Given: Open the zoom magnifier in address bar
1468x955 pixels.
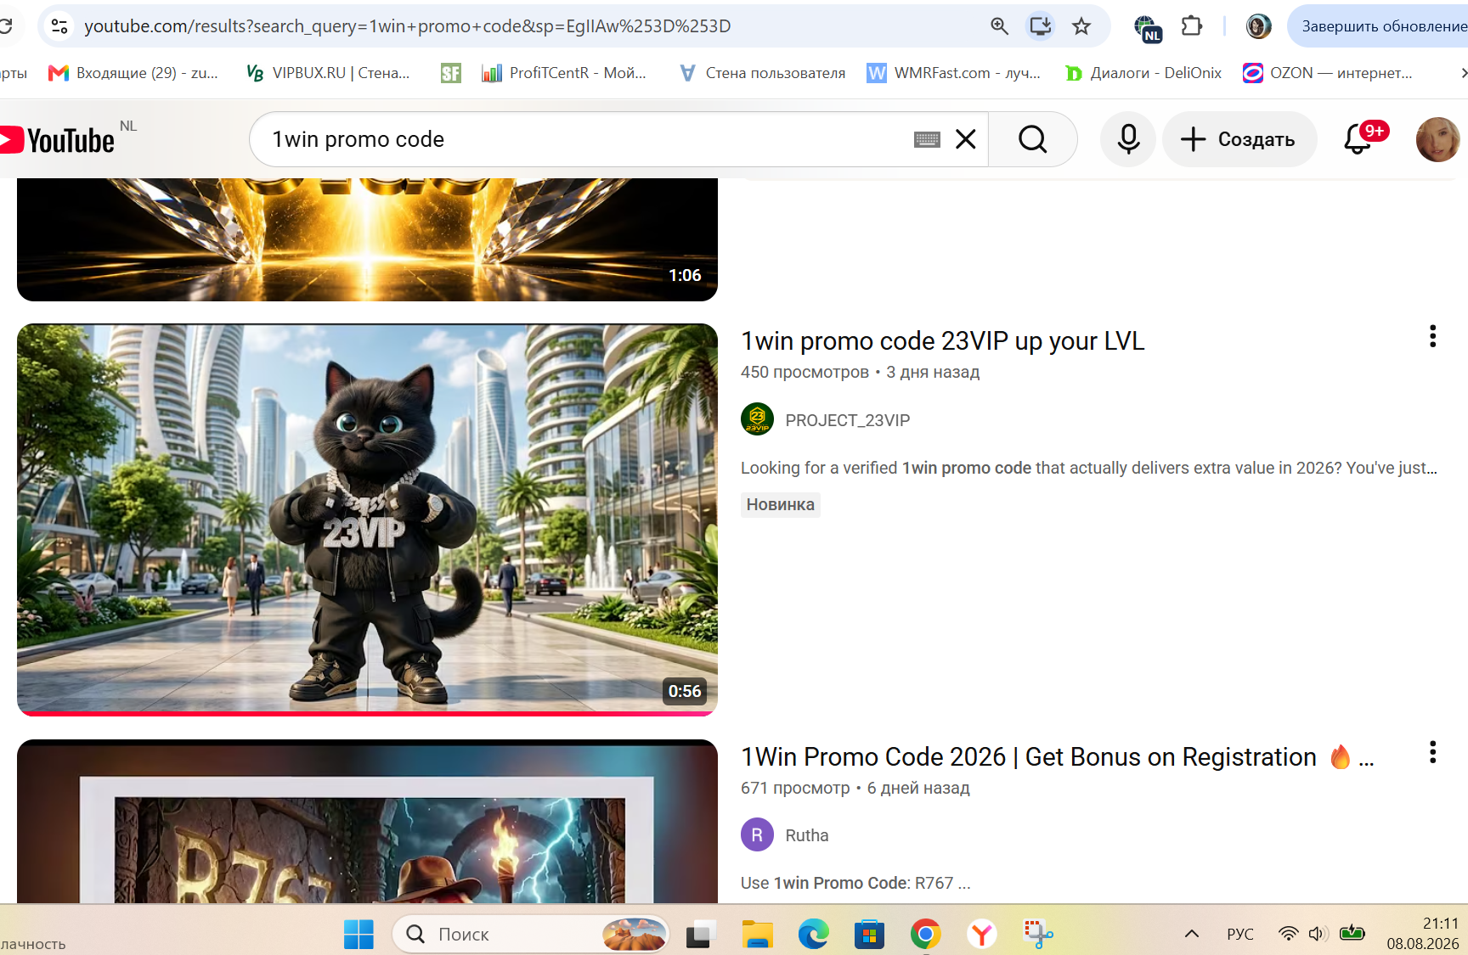Looking at the screenshot, I should click(x=999, y=26).
